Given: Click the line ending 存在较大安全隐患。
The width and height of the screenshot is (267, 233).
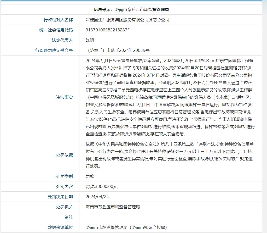Looking at the screenshot, I should pyautogui.click(x=136, y=134).
